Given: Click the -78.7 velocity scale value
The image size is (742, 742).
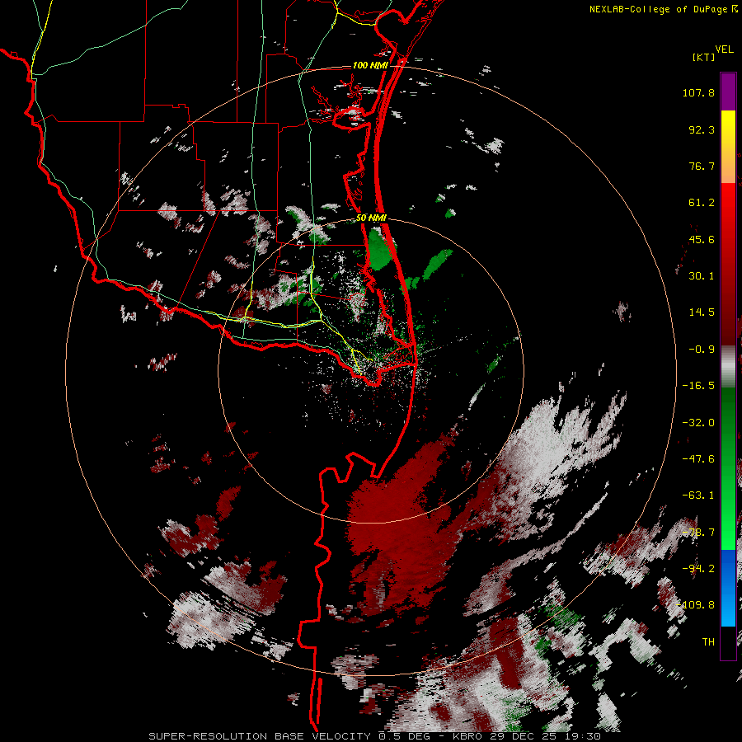Looking at the screenshot, I should [698, 533].
